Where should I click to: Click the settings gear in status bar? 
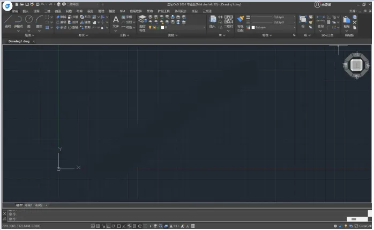(335, 226)
